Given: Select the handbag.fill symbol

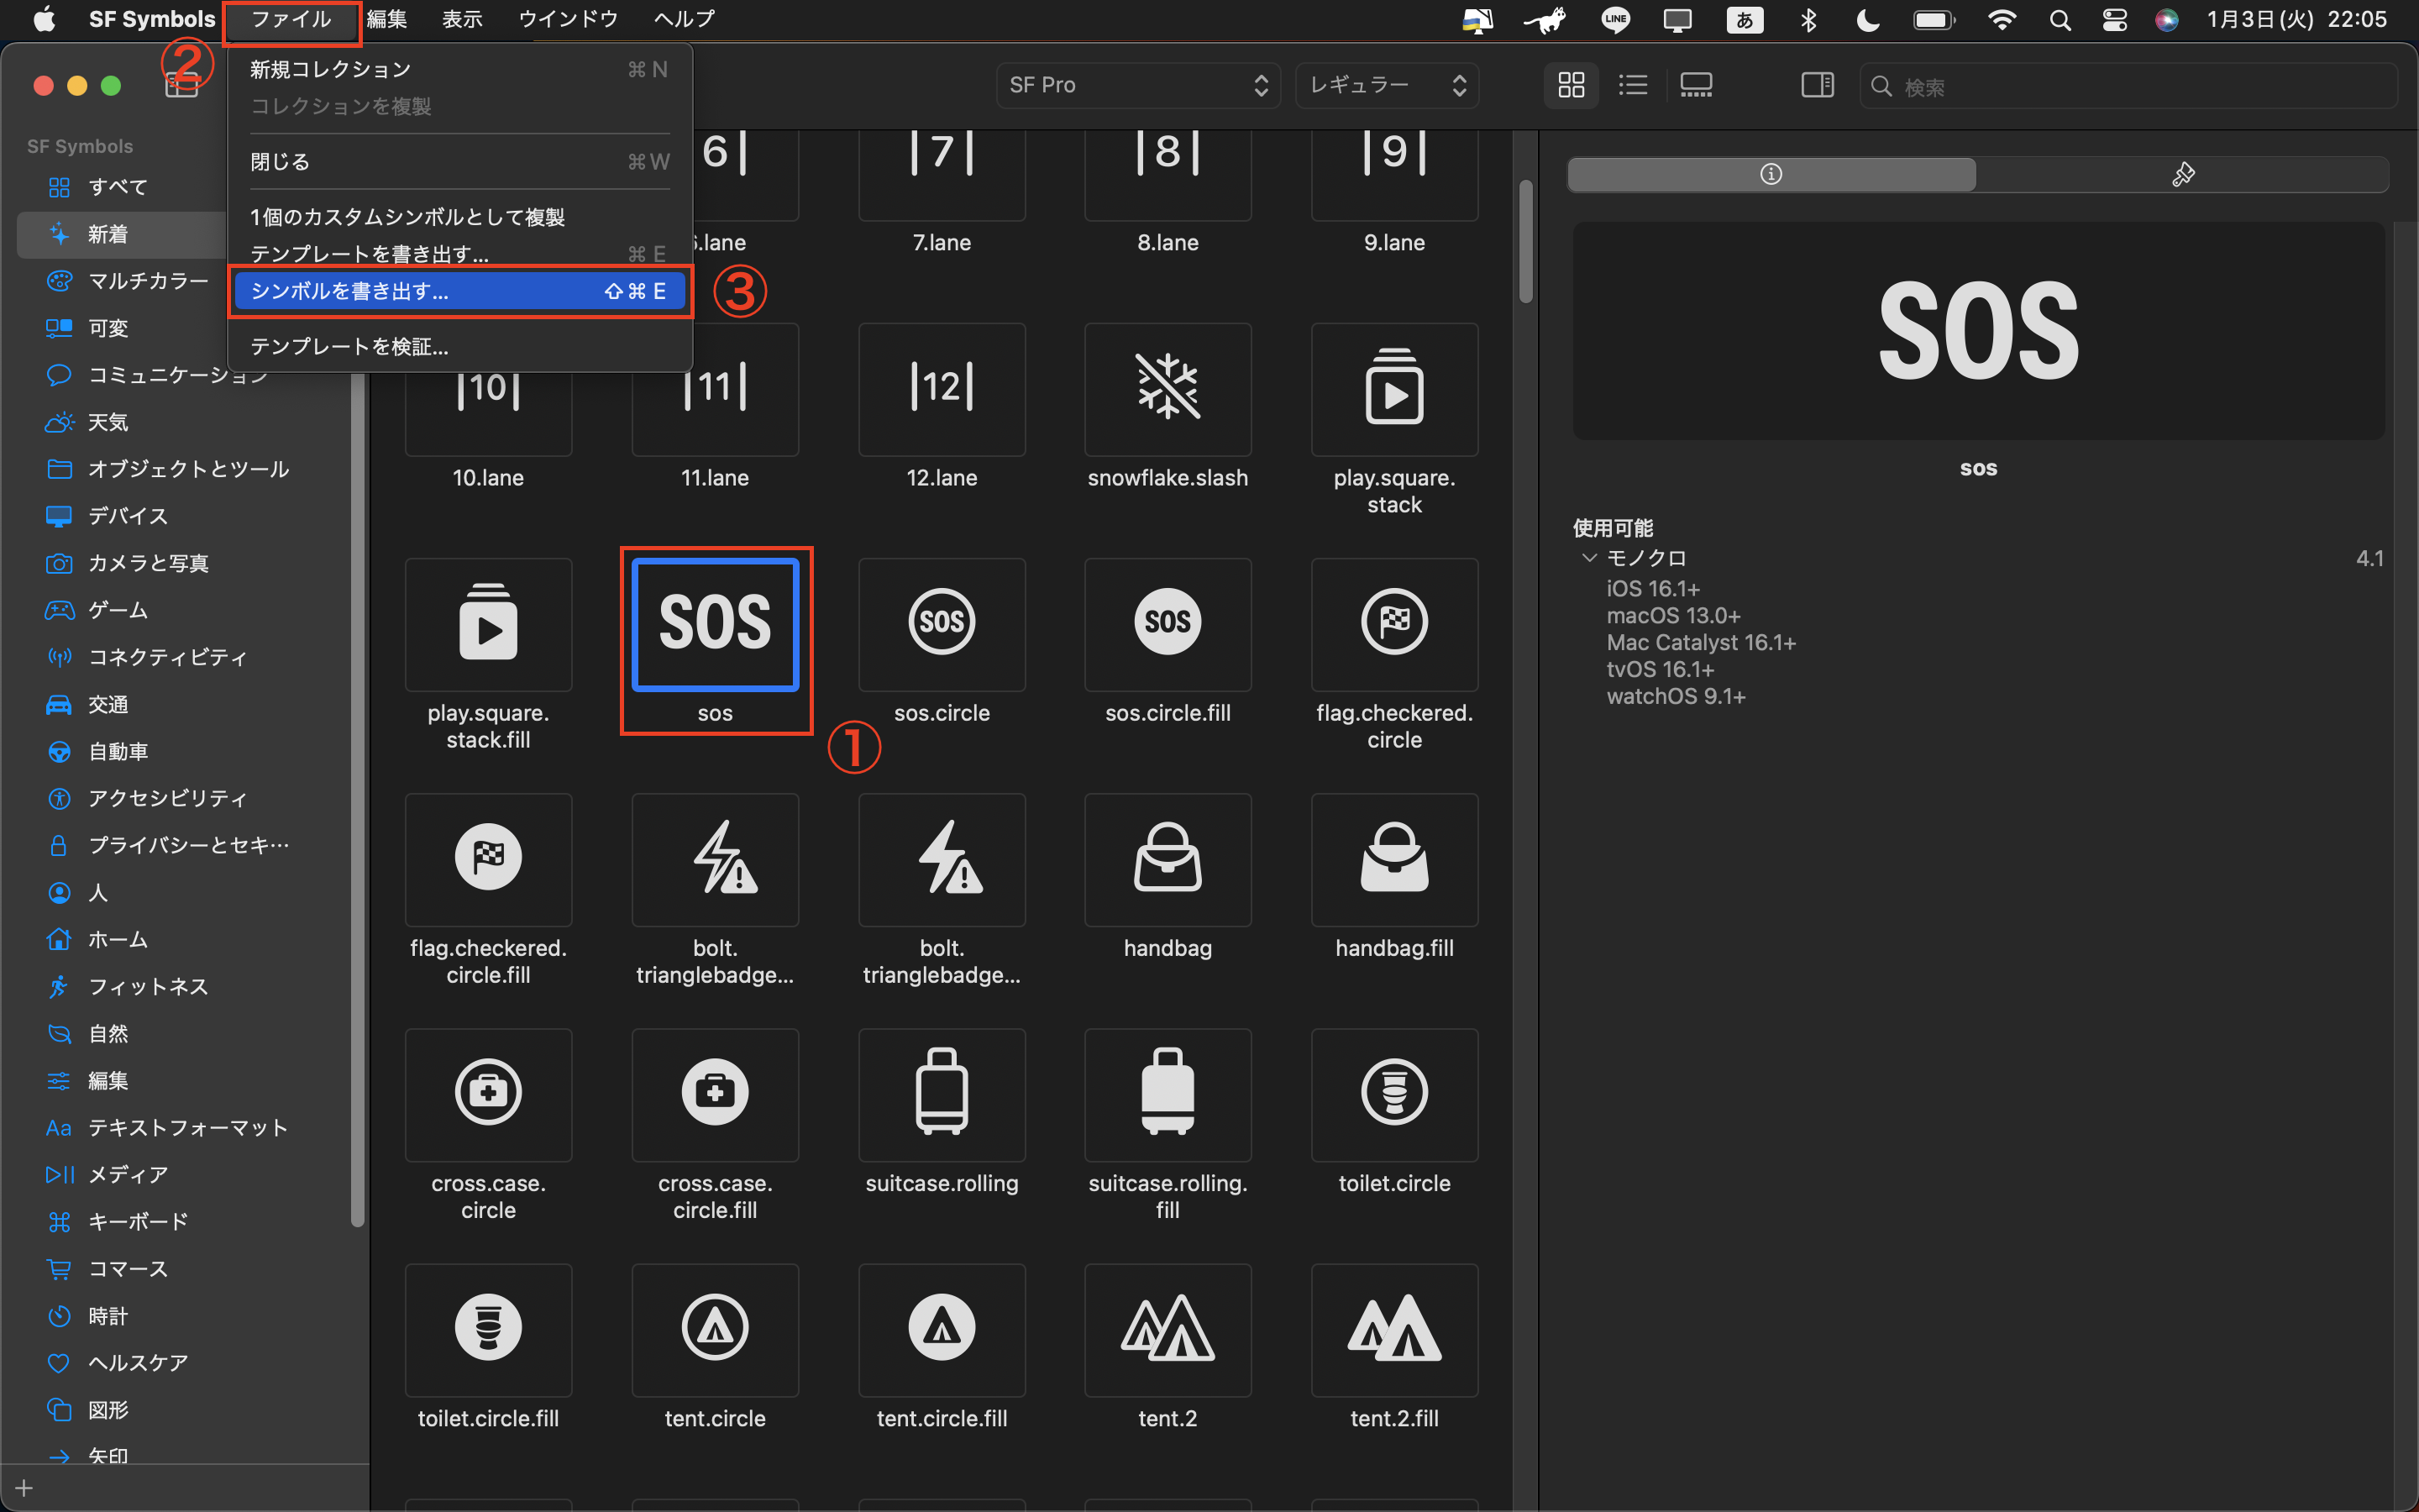Looking at the screenshot, I should (x=1394, y=859).
